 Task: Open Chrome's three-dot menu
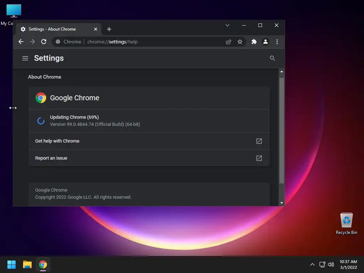pos(277,42)
